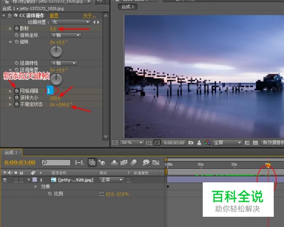
Task: Click the 关于... link of the effect
Action: click(x=89, y=16)
